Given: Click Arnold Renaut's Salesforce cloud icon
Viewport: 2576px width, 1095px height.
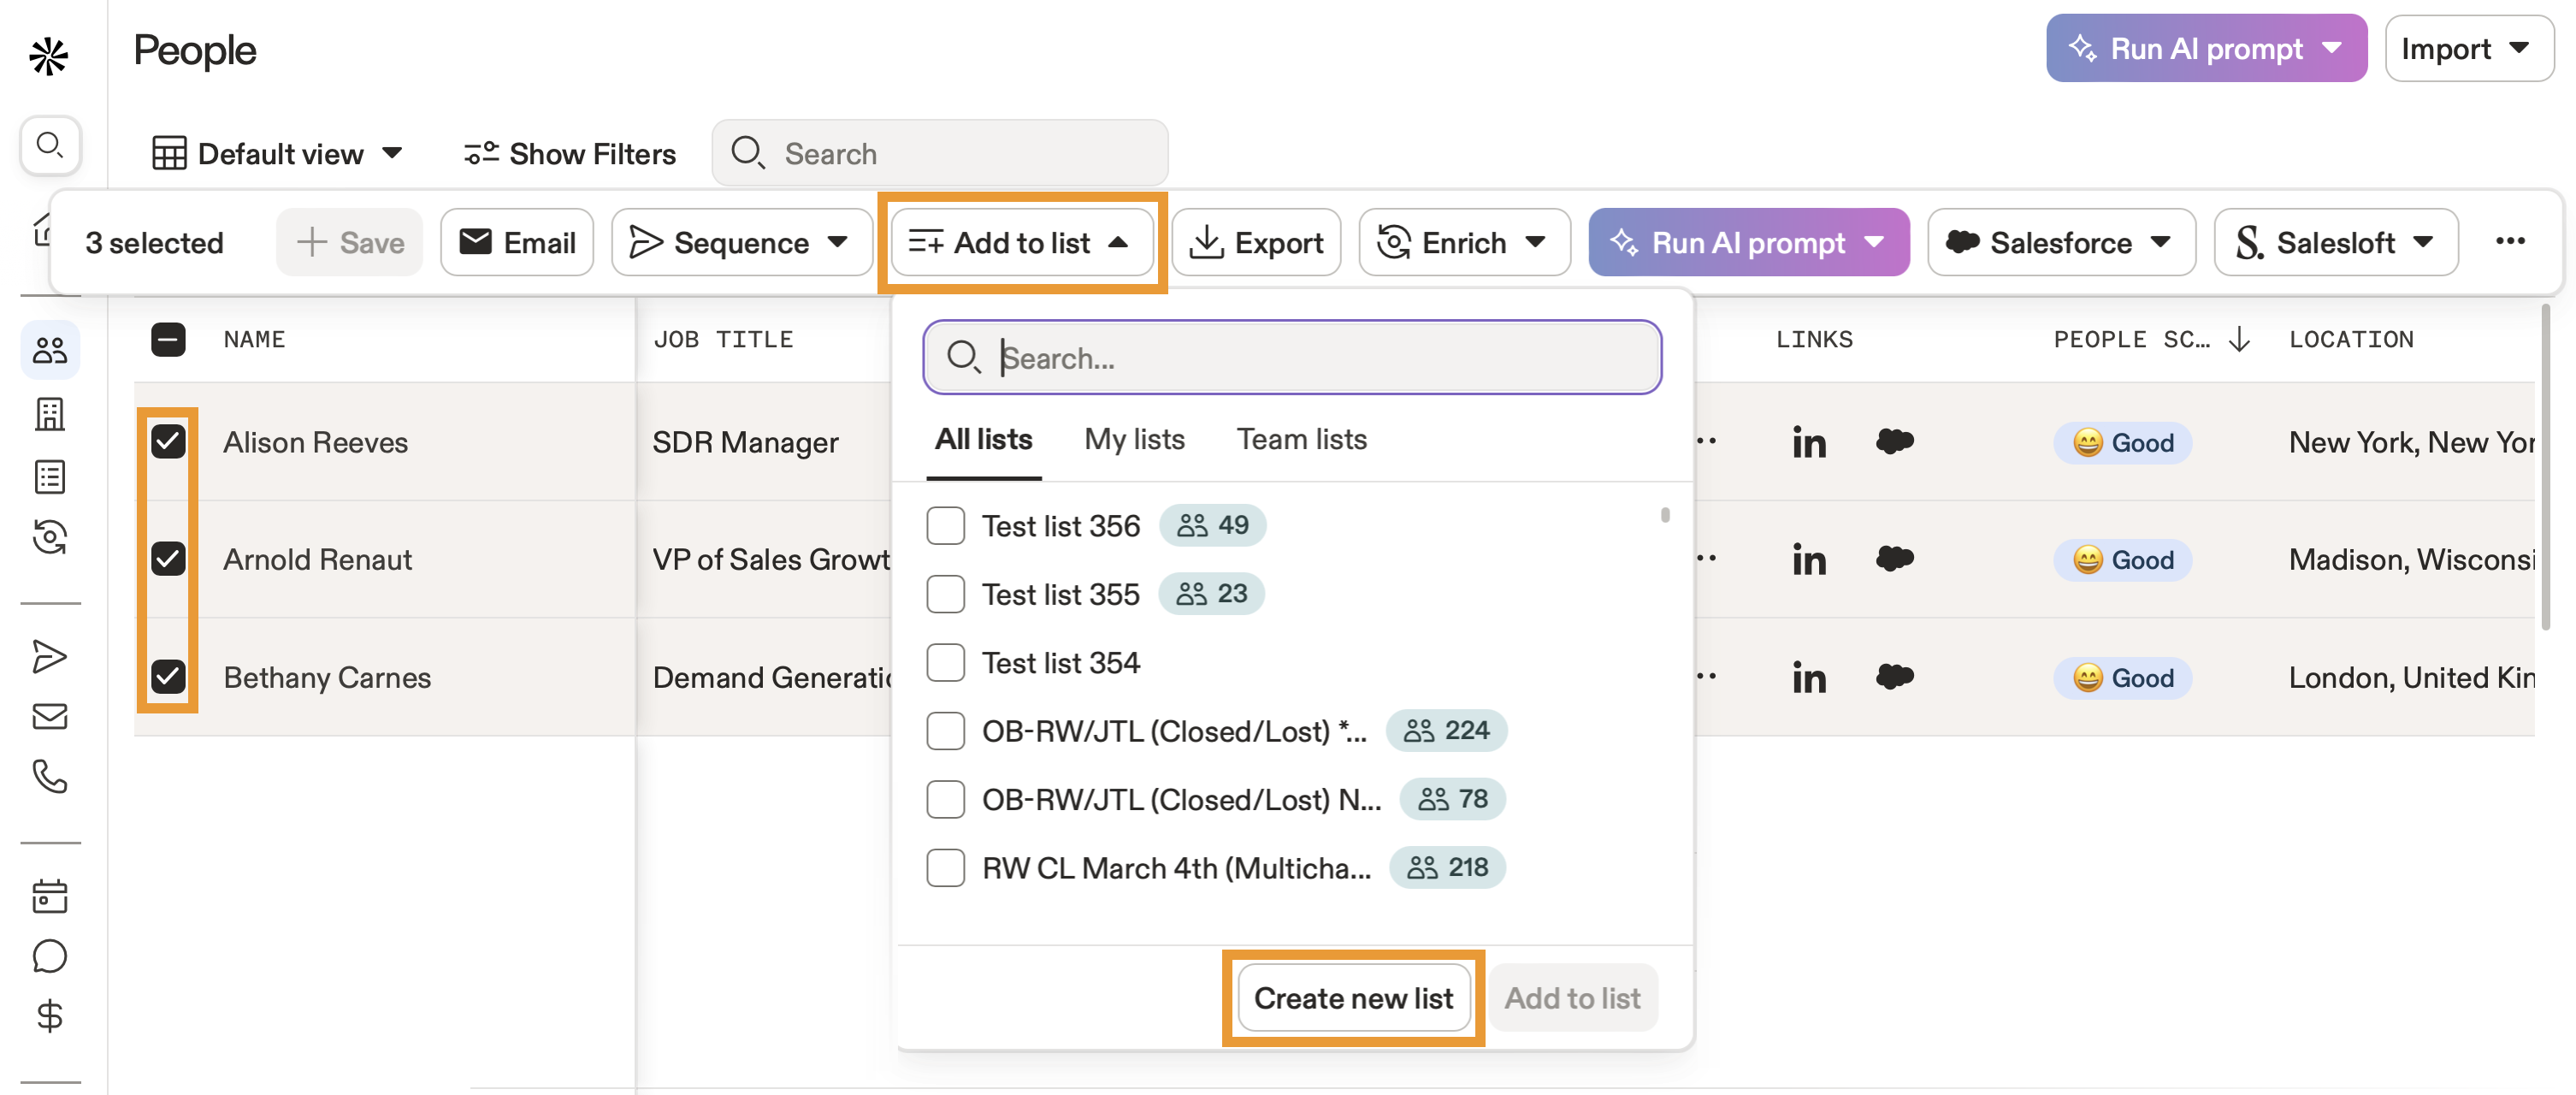Looking at the screenshot, I should [x=1894, y=558].
